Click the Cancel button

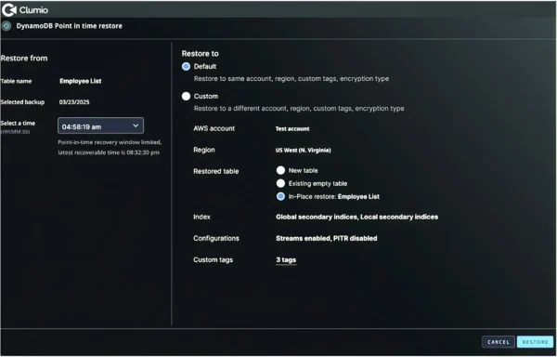coord(499,342)
